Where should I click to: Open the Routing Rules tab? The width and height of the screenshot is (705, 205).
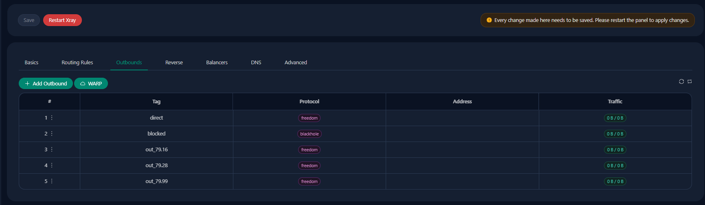tap(77, 62)
